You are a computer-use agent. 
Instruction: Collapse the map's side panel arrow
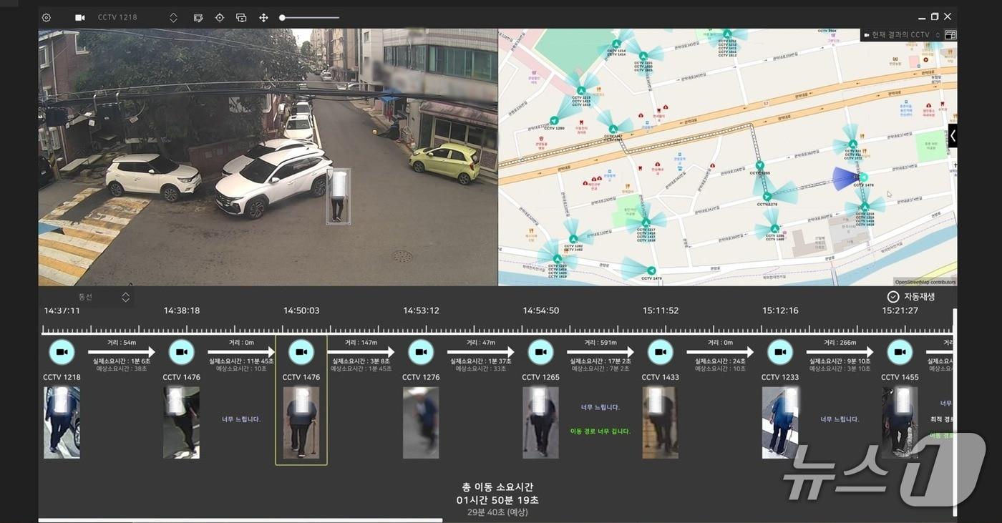pos(953,135)
